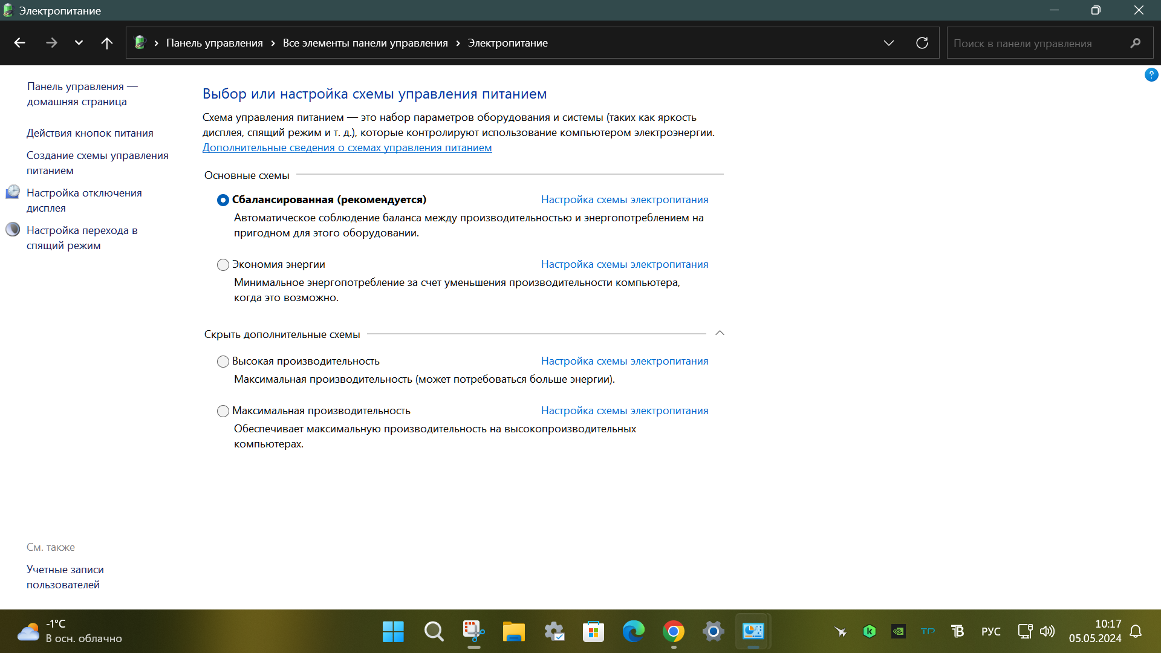The width and height of the screenshot is (1161, 653).
Task: Select the Высокая производительность power plan
Action: click(223, 362)
